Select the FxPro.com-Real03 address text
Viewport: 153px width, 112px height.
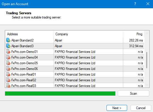tap(24, 86)
